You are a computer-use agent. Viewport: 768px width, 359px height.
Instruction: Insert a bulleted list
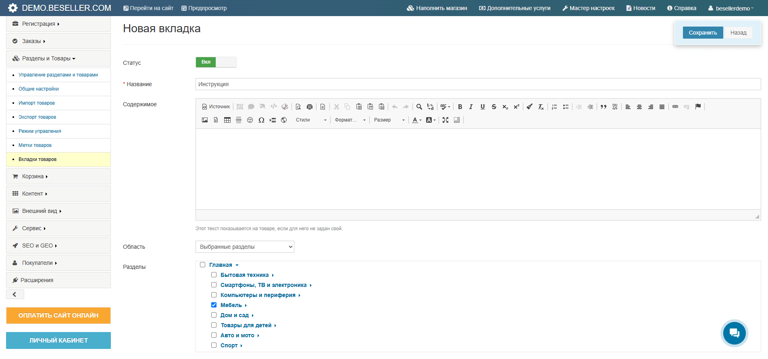(x=566, y=107)
